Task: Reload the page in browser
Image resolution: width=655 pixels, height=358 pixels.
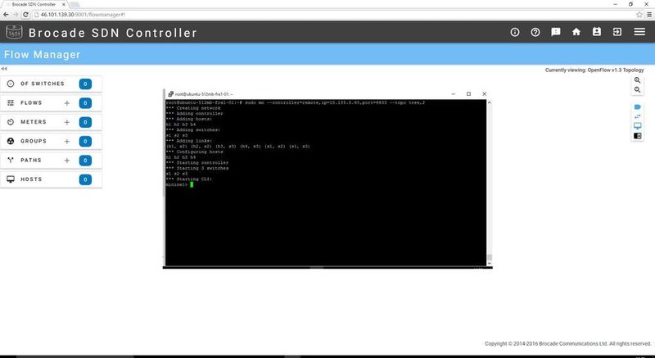Action: 25,15
